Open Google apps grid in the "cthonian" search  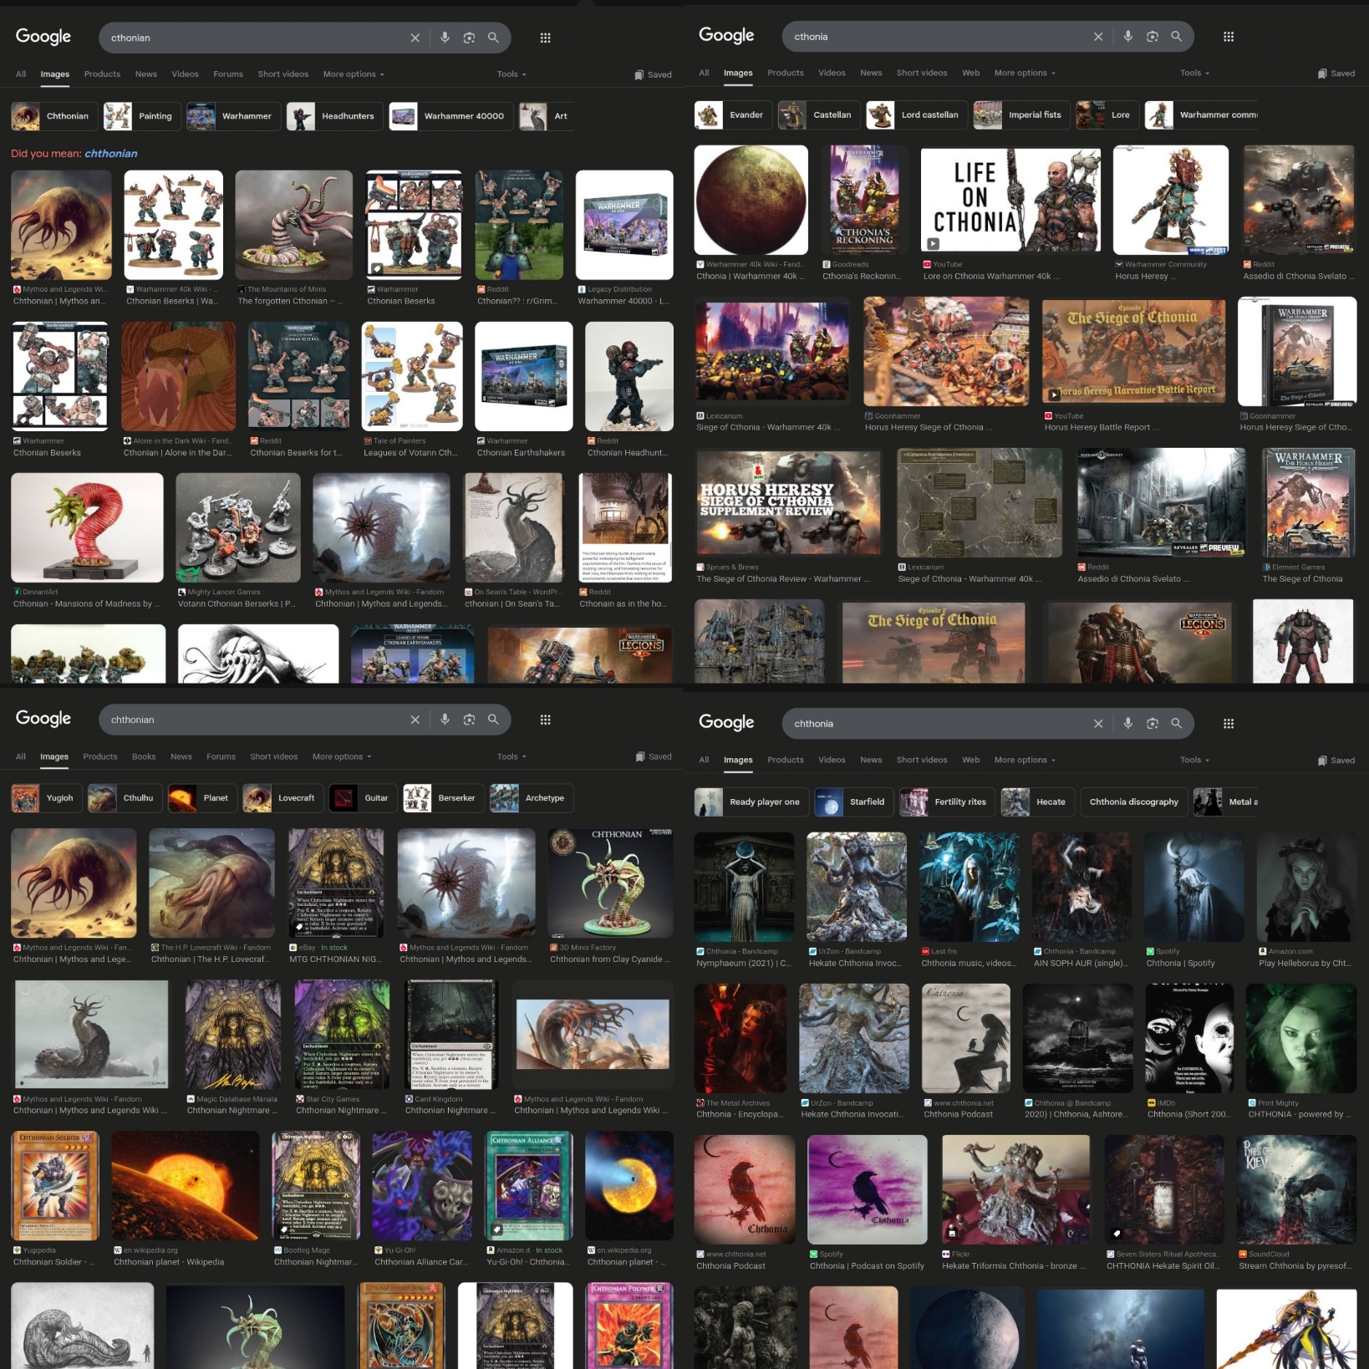545,38
